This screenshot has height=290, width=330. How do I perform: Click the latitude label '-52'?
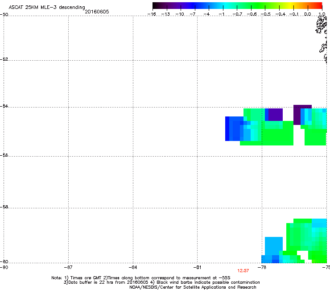(4, 59)
